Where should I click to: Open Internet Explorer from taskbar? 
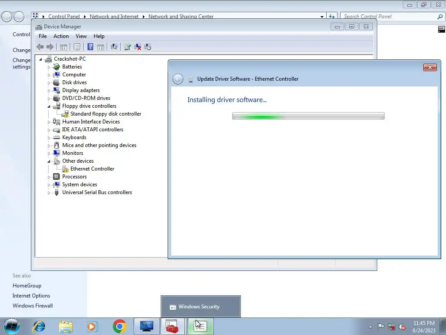tap(39, 326)
